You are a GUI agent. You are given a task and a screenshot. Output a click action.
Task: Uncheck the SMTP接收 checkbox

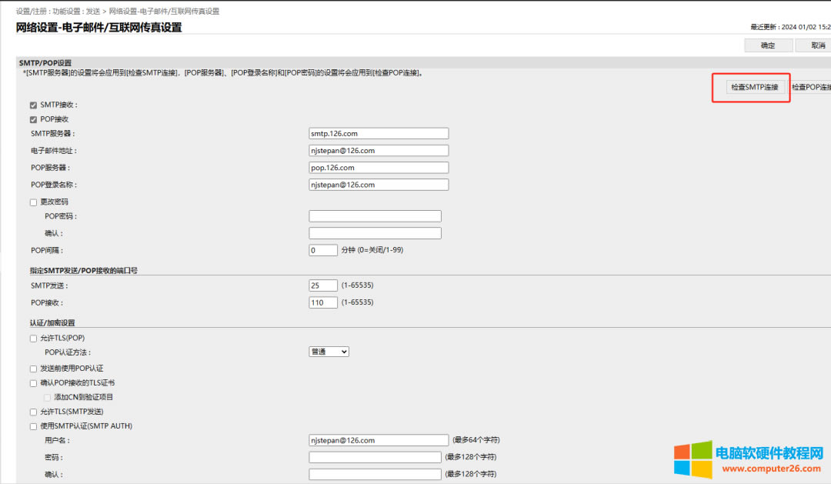coord(33,105)
